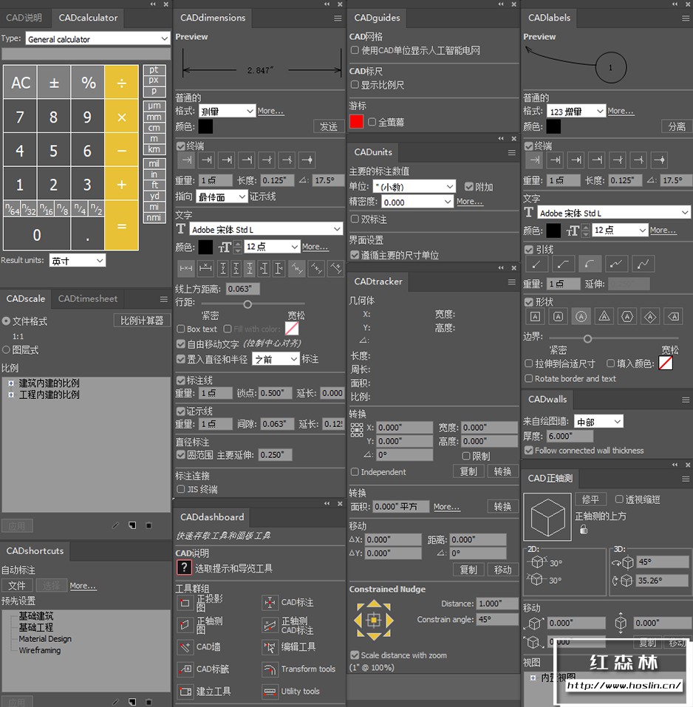This screenshot has width=693, height=707.
Task: Select the CADwalls tab
Action: [x=547, y=399]
